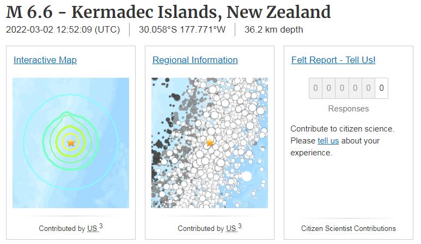421x244 pixels.
Task: Click the last digit of responses counter
Action: [x=381, y=88]
